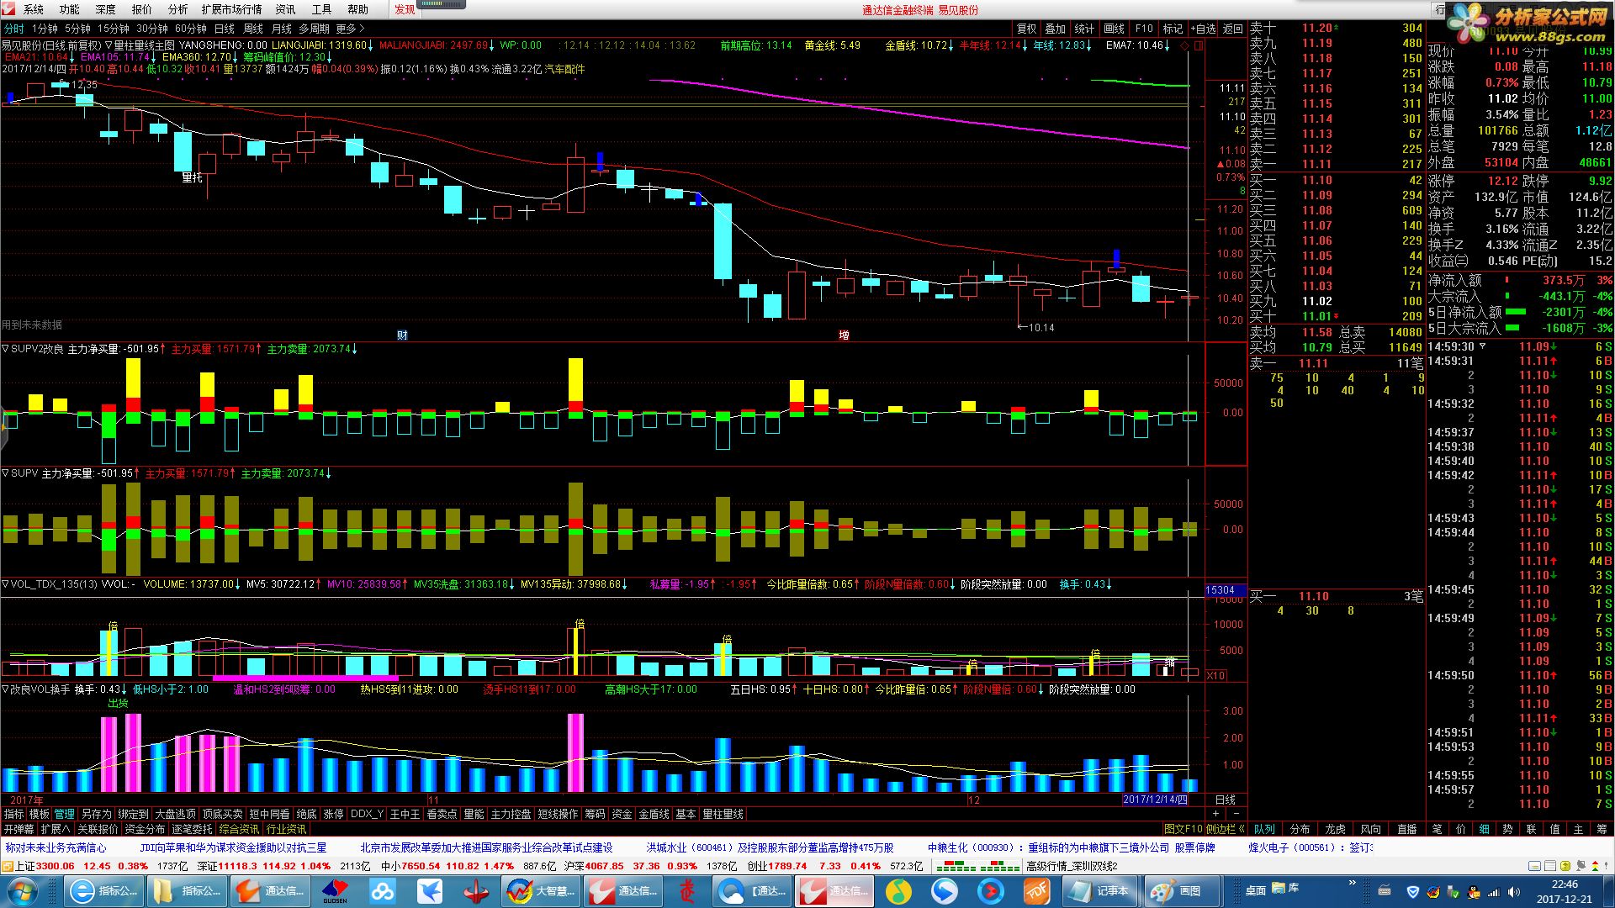The width and height of the screenshot is (1615, 908).
Task: Select 主力控盘 indicator tab
Action: [511, 814]
